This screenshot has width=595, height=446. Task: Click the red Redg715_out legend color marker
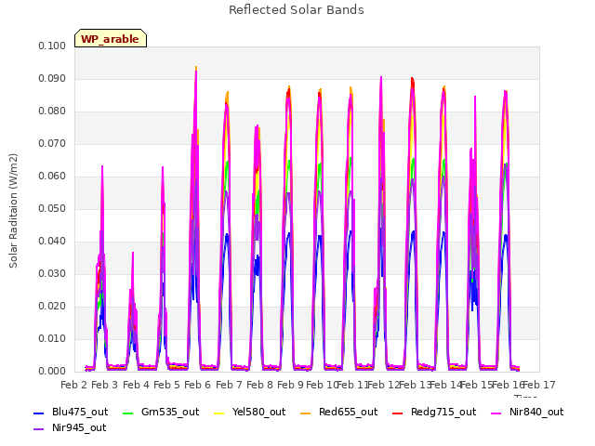(x=397, y=413)
